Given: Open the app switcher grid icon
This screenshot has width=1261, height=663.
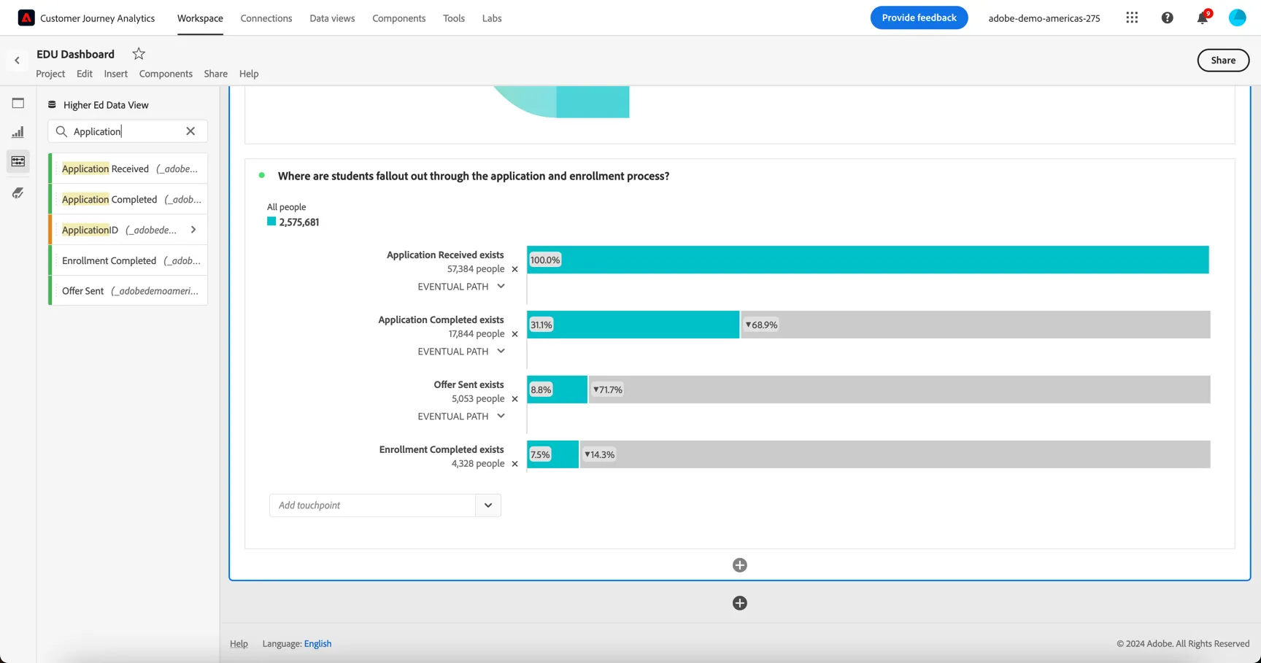Looking at the screenshot, I should point(1132,18).
